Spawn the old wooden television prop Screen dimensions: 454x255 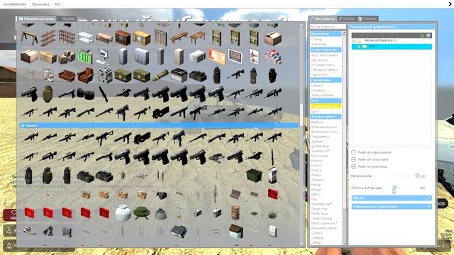[142, 38]
